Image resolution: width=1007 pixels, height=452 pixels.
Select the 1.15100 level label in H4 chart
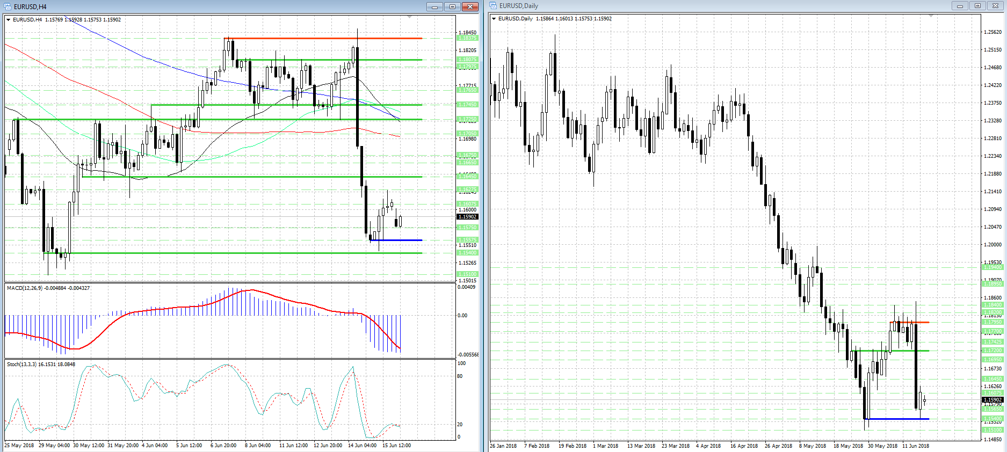(467, 274)
